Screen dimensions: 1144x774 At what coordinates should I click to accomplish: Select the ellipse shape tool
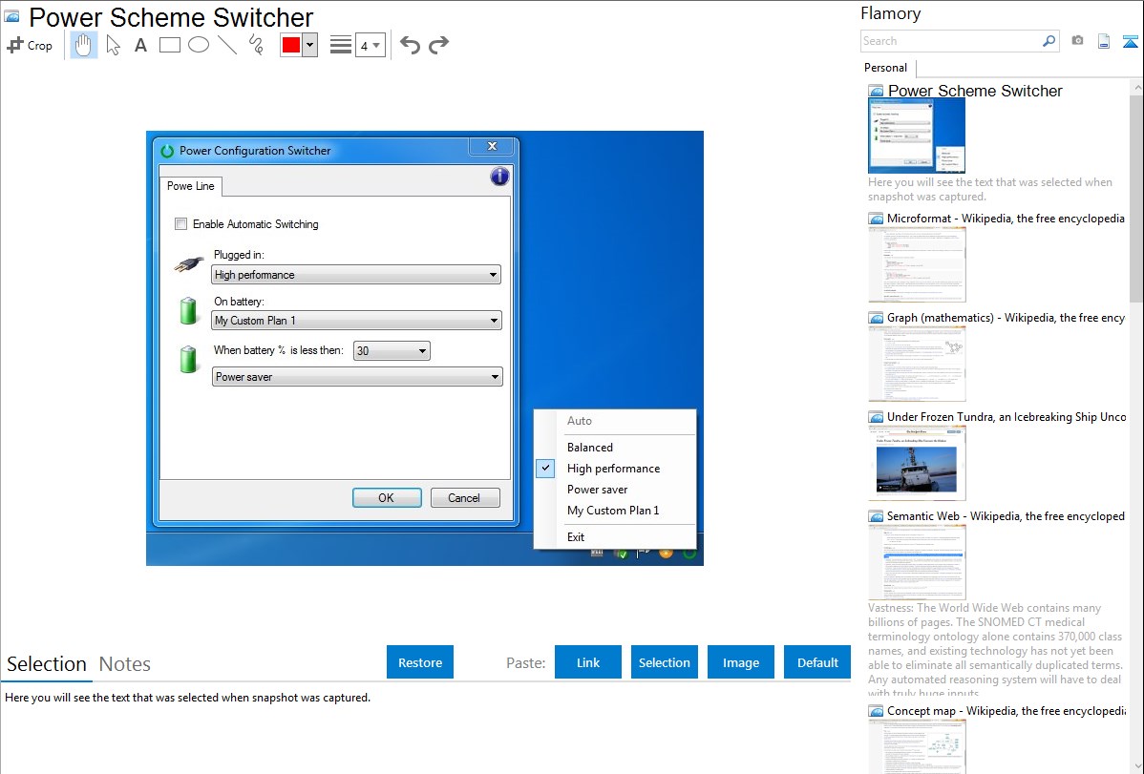pos(199,45)
